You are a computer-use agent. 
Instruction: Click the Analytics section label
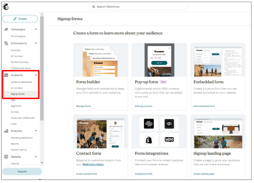[16, 131]
